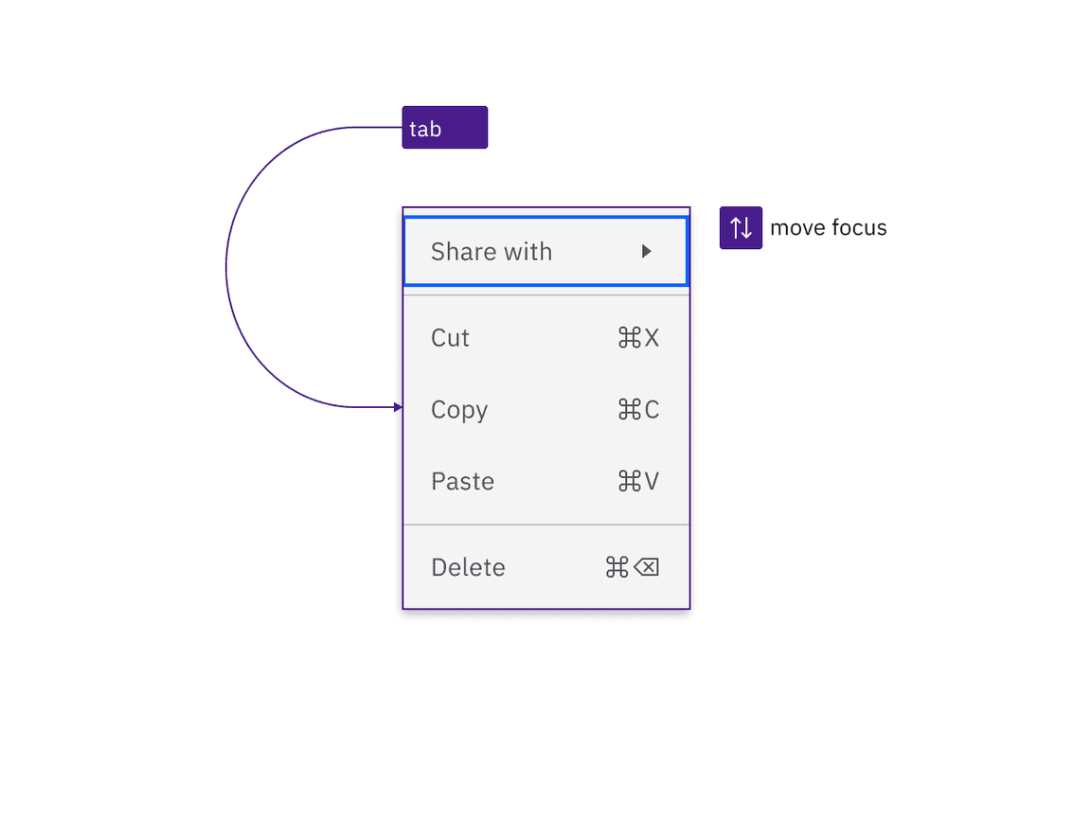
Task: Click the move focus text label
Action: pyautogui.click(x=829, y=227)
